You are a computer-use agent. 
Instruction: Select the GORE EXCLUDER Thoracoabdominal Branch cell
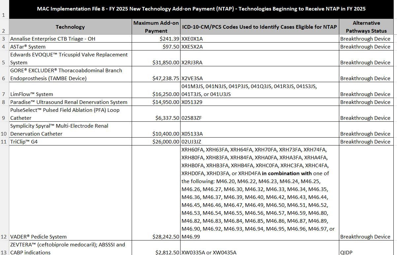pos(70,74)
